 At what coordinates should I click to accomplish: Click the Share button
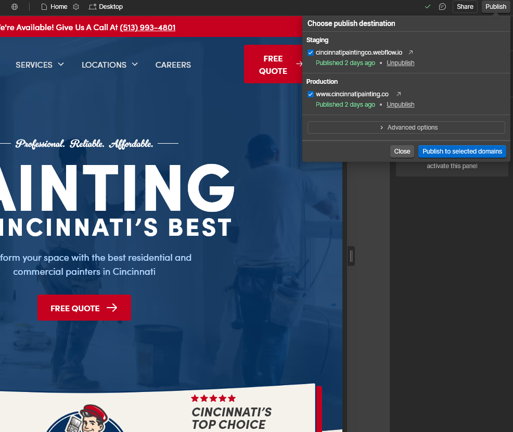tap(465, 7)
